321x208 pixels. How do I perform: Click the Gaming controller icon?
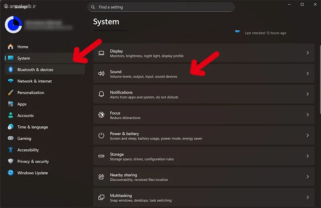tap(11, 138)
